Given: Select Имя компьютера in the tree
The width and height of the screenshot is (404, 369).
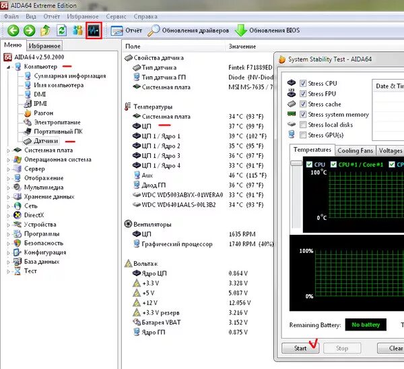Looking at the screenshot, I should click(x=59, y=85).
